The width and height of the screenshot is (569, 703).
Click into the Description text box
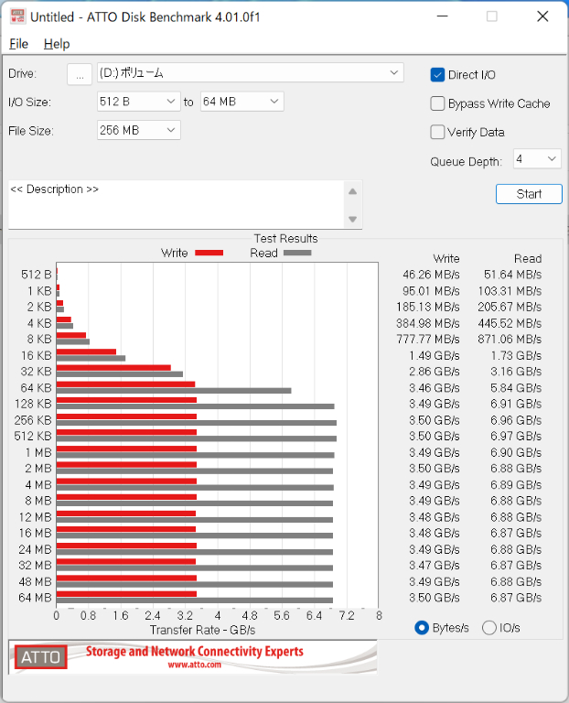click(x=176, y=204)
